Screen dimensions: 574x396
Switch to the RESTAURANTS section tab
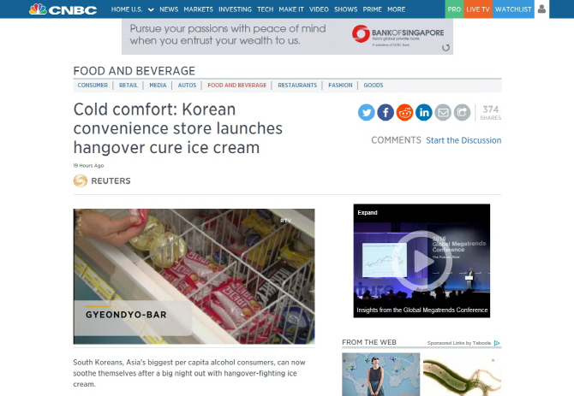297,86
